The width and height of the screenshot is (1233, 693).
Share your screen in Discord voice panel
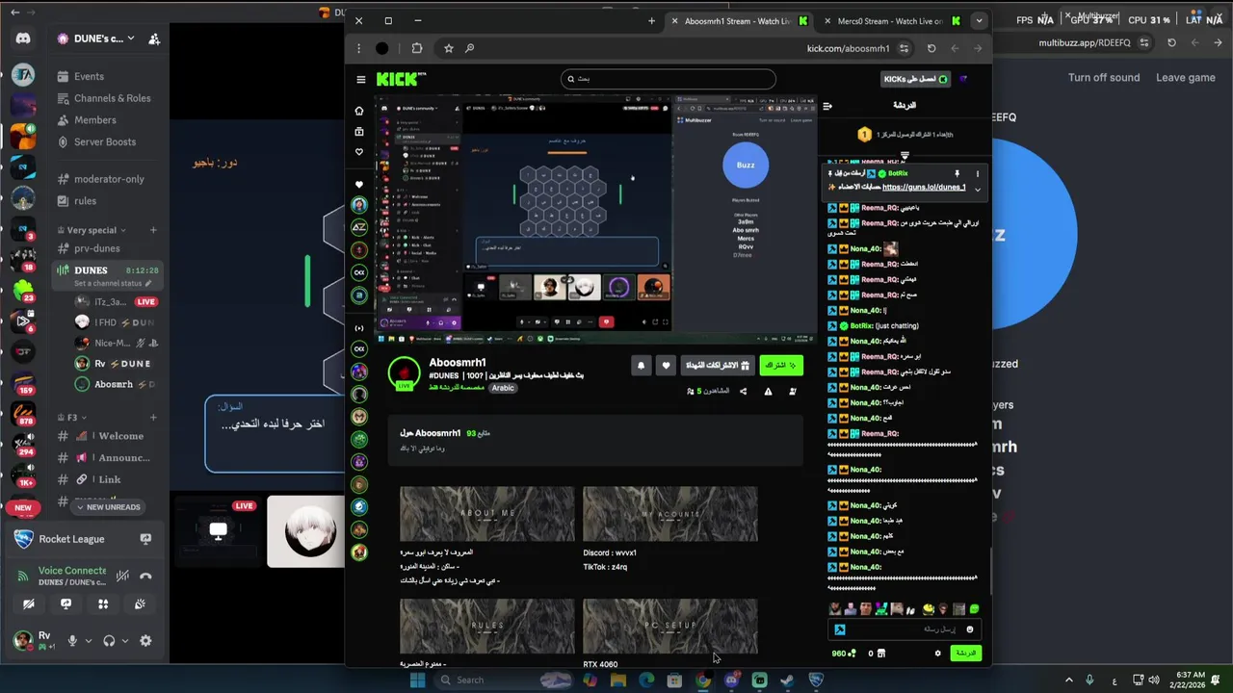pyautogui.click(x=66, y=604)
